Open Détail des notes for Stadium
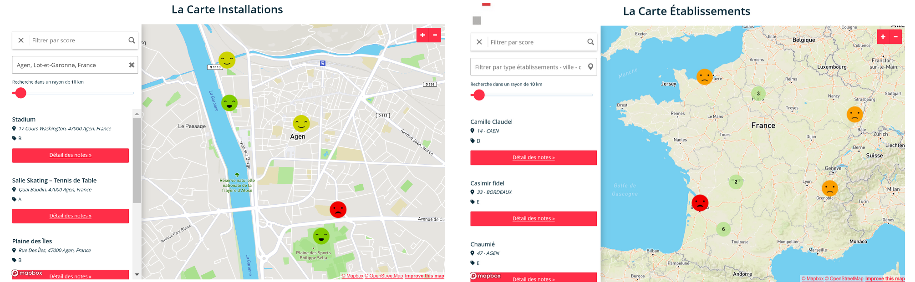Screen dimensions: 915x282 [71, 155]
